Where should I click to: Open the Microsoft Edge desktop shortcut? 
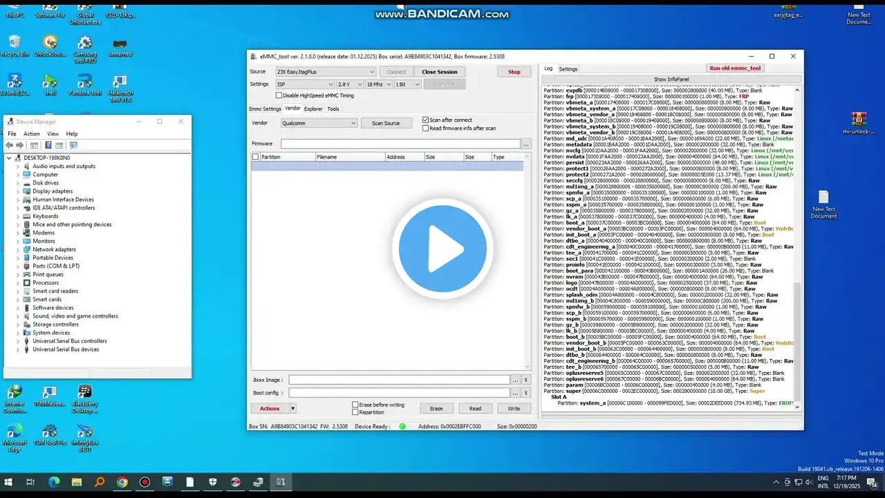coord(15,438)
